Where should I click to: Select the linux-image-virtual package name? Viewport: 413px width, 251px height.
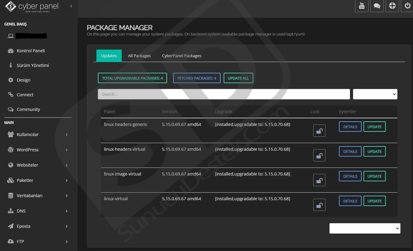pyautogui.click(x=122, y=174)
